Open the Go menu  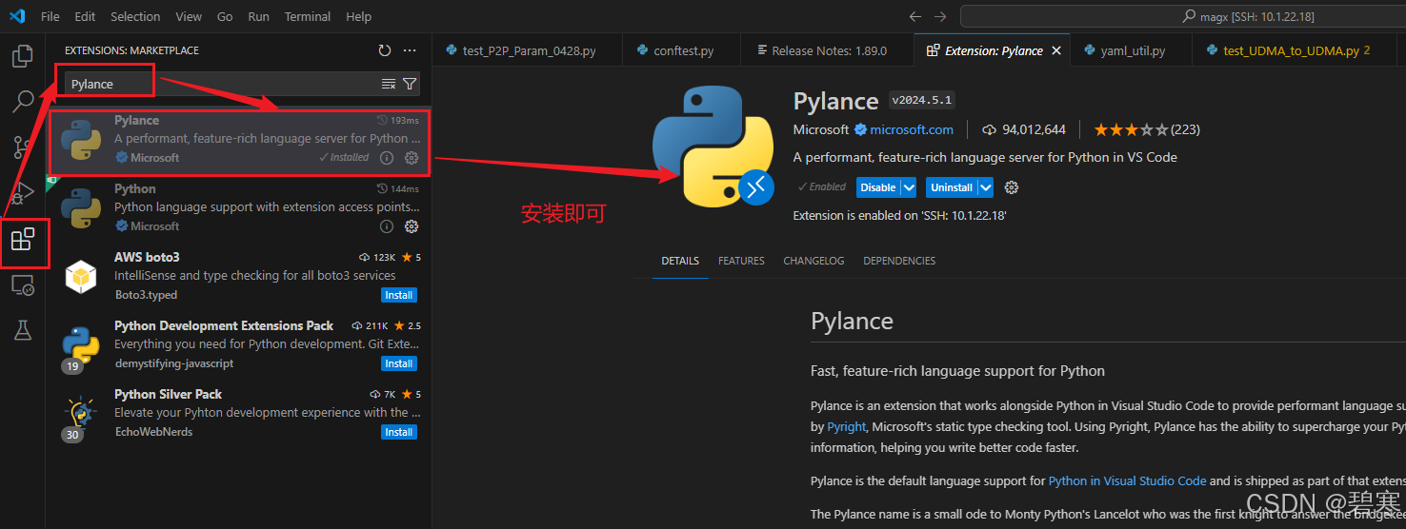tap(225, 16)
